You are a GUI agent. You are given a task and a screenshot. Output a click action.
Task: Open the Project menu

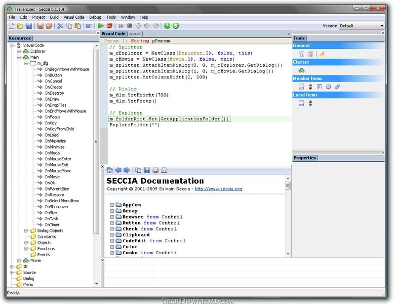(39, 17)
